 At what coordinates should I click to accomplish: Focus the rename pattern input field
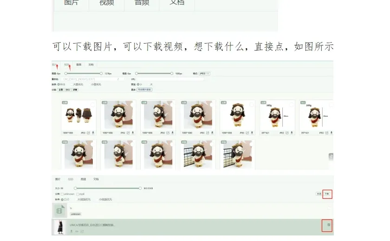[93, 79]
